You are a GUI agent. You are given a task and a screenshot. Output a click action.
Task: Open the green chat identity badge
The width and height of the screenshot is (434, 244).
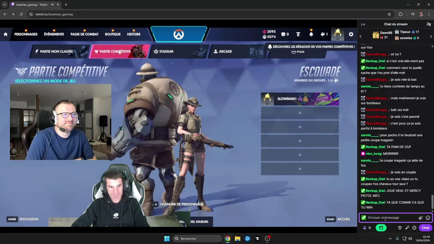(363, 218)
